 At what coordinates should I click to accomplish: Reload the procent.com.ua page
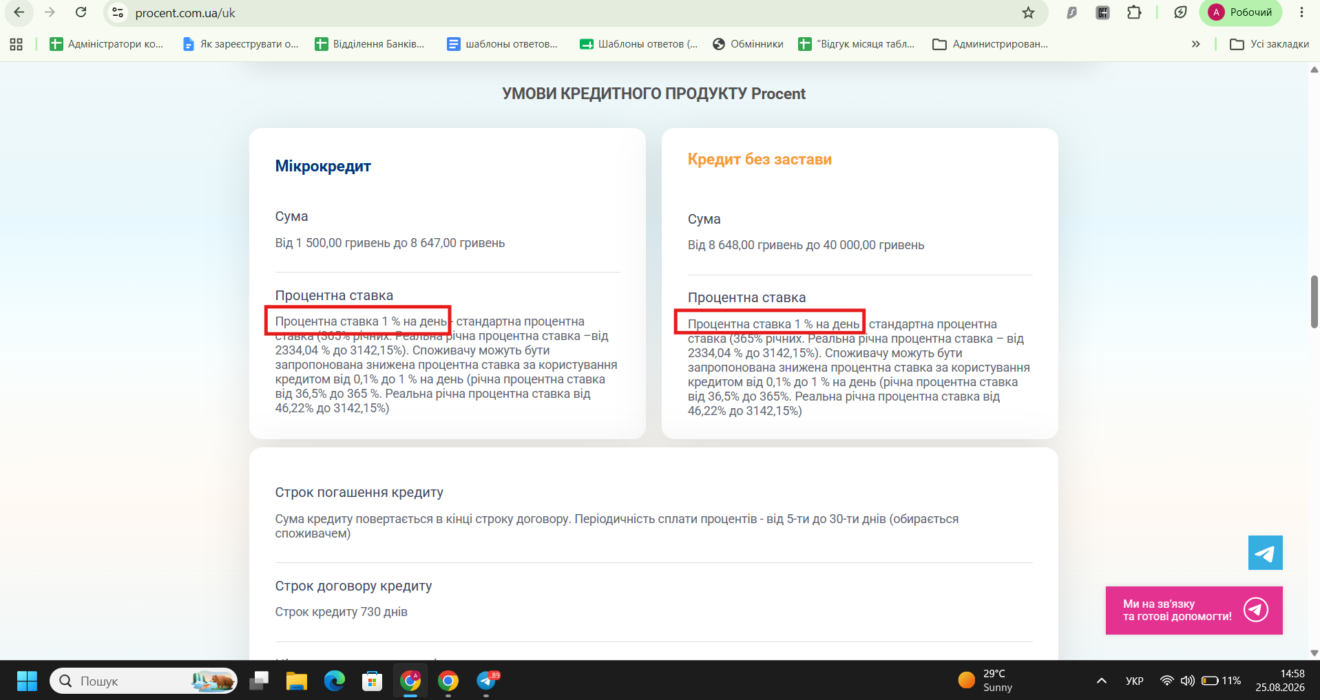coord(81,12)
